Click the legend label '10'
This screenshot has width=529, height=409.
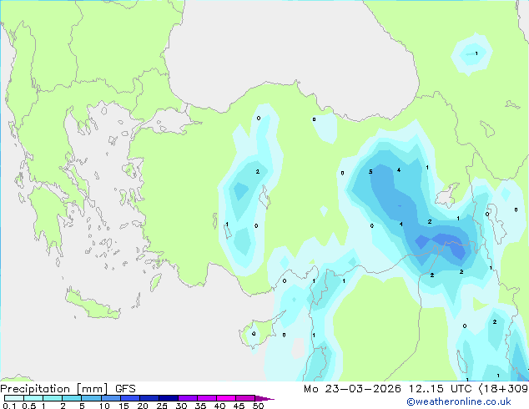tap(104, 406)
